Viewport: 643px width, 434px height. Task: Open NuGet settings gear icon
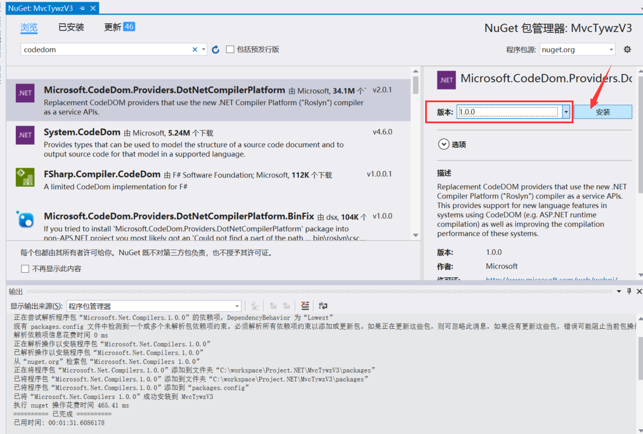click(x=627, y=50)
